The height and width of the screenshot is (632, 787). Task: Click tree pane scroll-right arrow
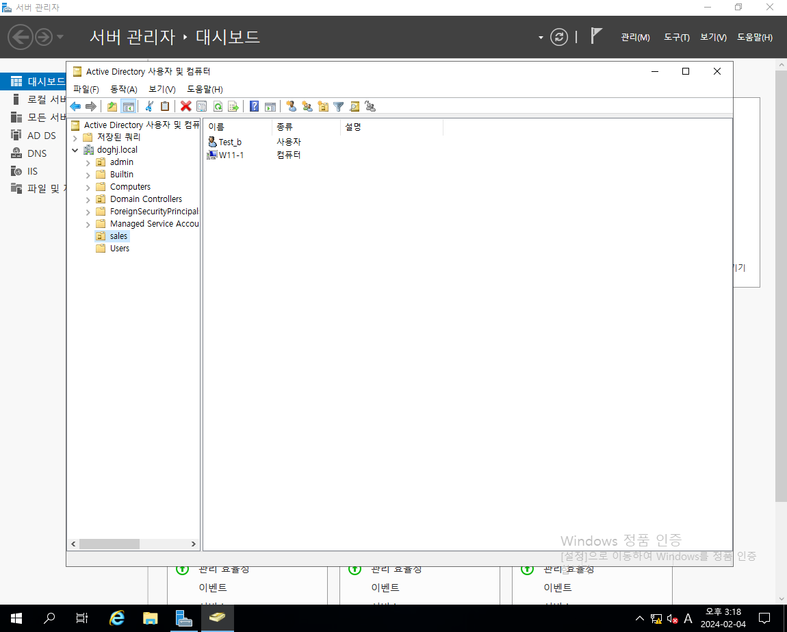pyautogui.click(x=193, y=544)
